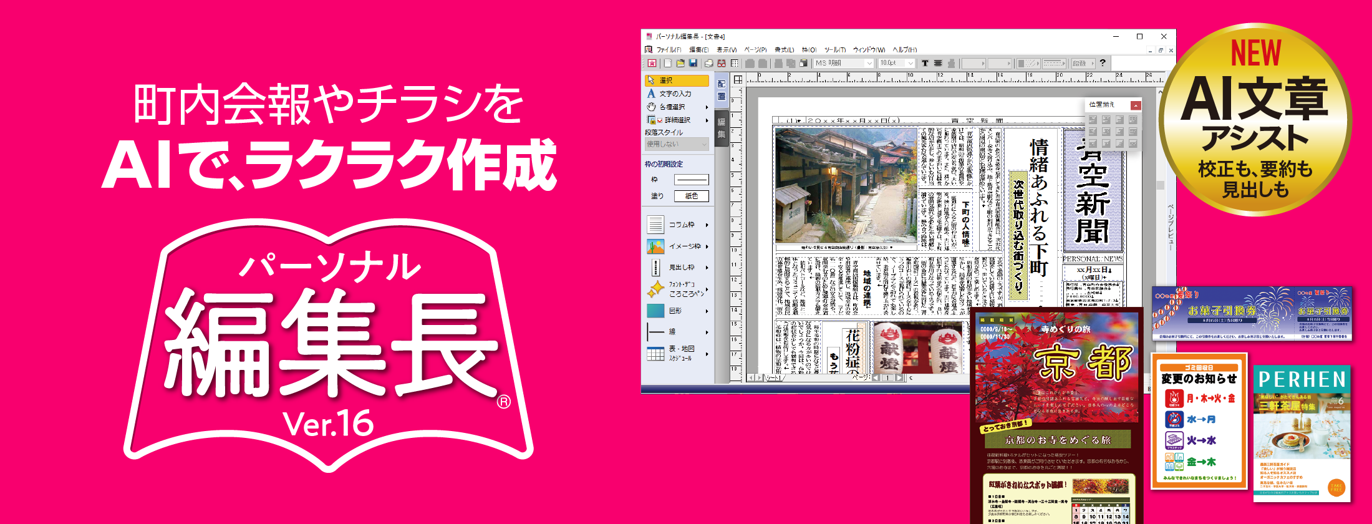
Task: Click the printer icon in toolbar
Action: pos(709,63)
